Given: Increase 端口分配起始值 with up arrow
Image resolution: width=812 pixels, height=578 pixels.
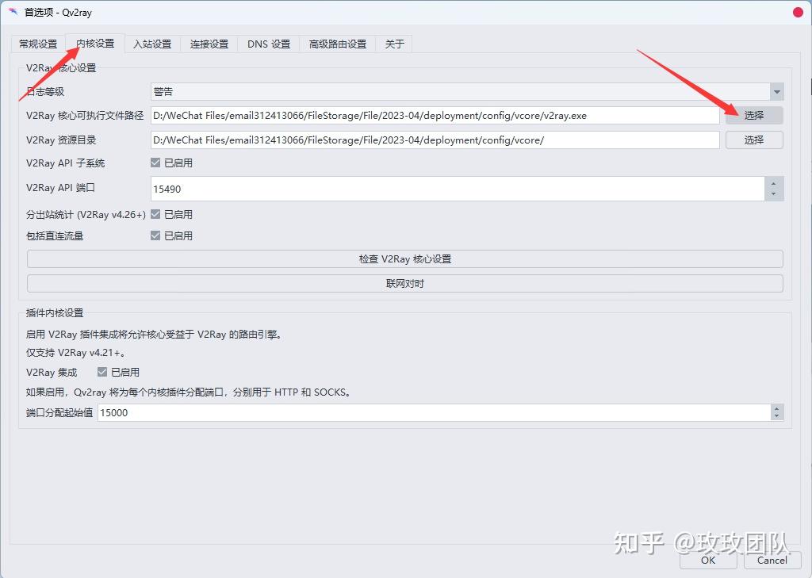Looking at the screenshot, I should pos(776,408).
